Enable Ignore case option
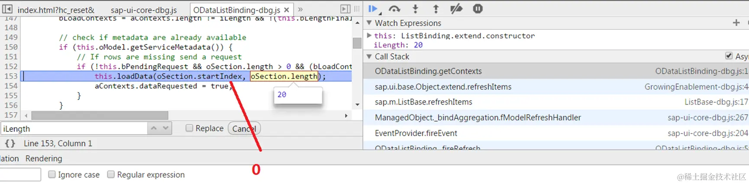Image resolution: width=749 pixels, height=184 pixels. [x=52, y=174]
